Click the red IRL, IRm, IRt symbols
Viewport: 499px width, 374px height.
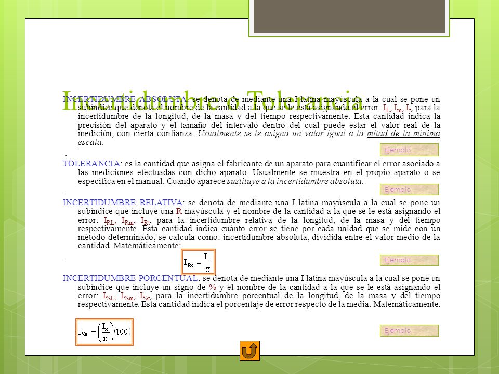128,221
